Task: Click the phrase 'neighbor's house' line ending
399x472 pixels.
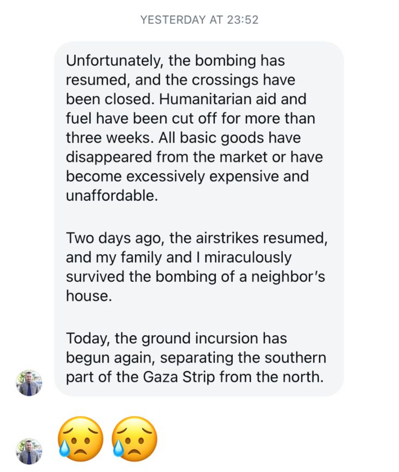Action: pyautogui.click(x=288, y=276)
